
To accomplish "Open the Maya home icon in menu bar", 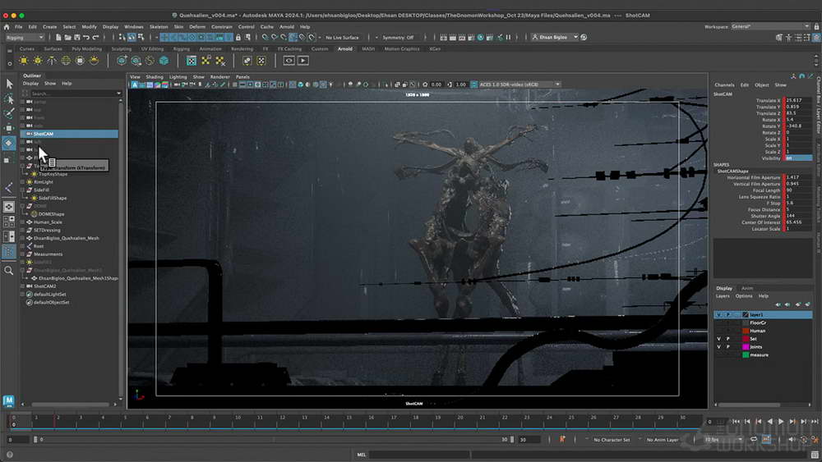I will (x=7, y=27).
